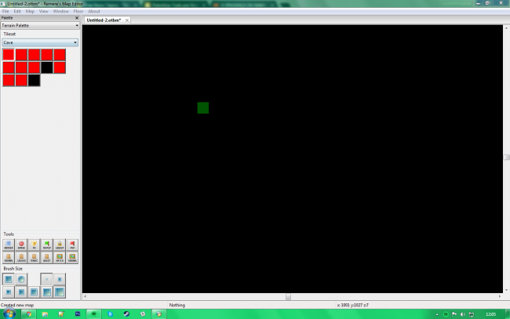Close the Untitled-2.otbm tab
Viewport: 510px width, 319px height.
point(127,20)
